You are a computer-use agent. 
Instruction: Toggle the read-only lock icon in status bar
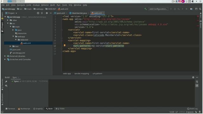pos(196,112)
